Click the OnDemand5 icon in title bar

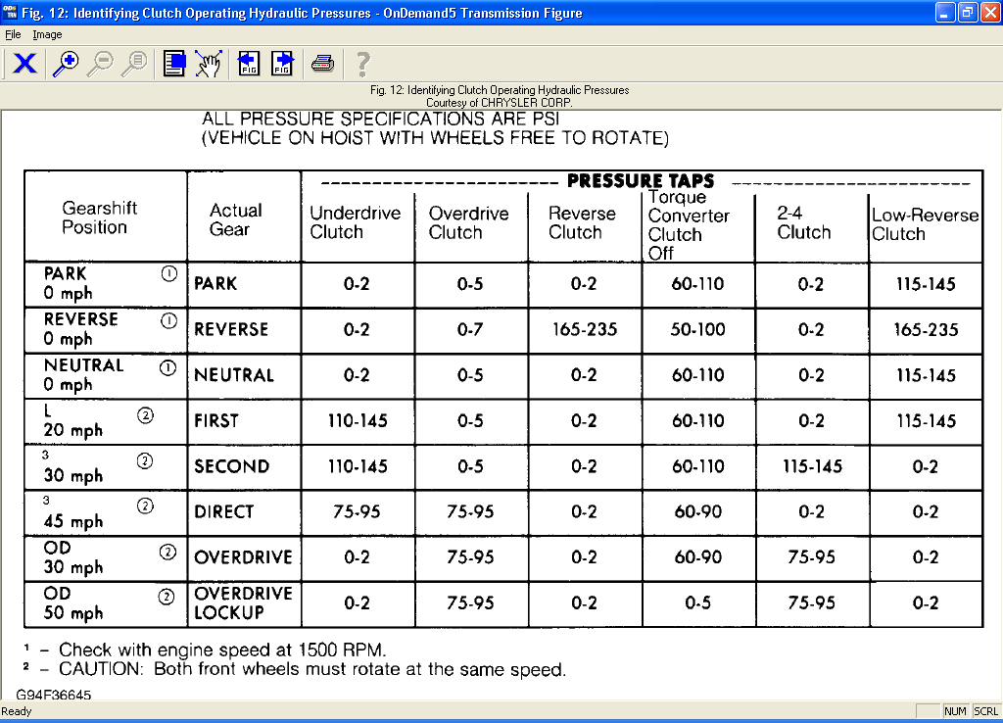tap(10, 12)
